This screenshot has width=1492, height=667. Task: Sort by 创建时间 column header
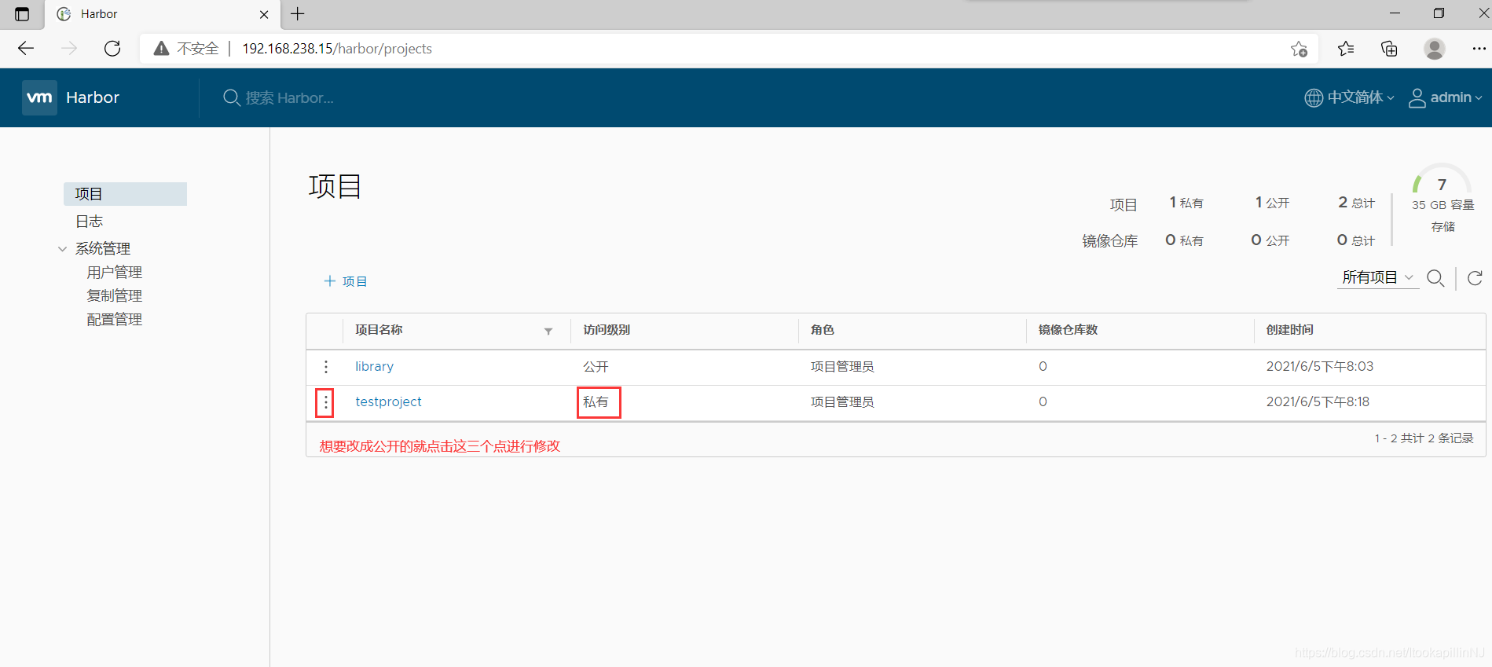pos(1290,330)
